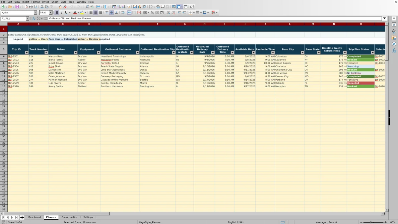Screen dimensions: 398x224
Task: Open the sidebar Styles icon
Action: tap(394, 31)
